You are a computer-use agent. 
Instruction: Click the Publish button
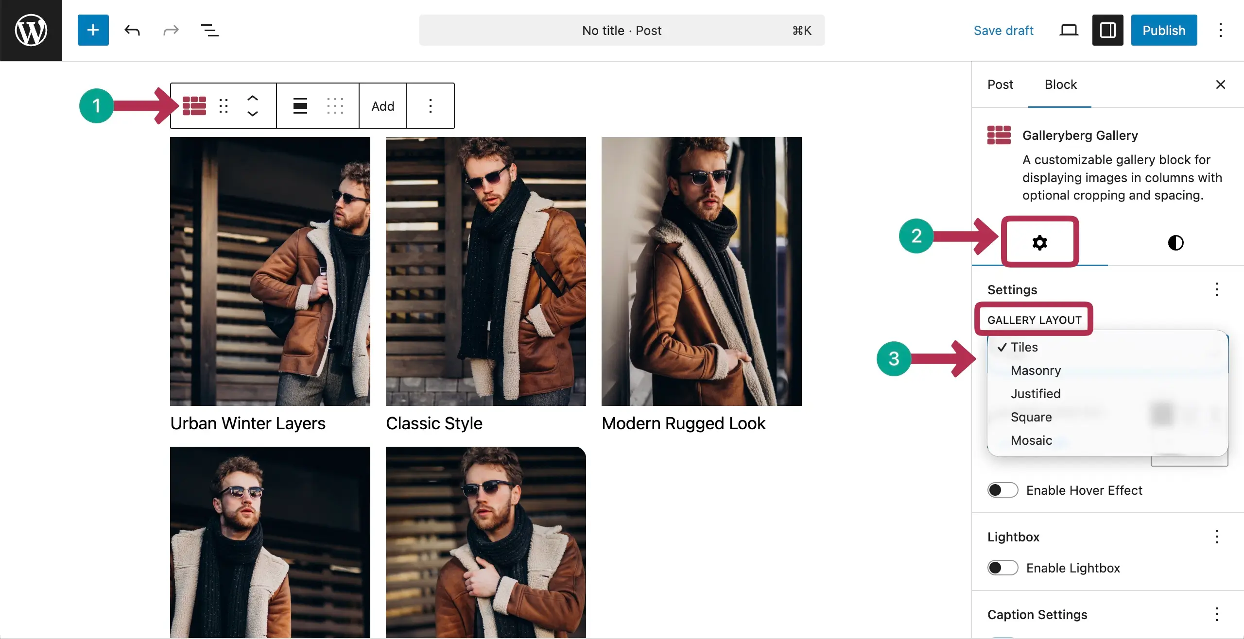point(1164,30)
